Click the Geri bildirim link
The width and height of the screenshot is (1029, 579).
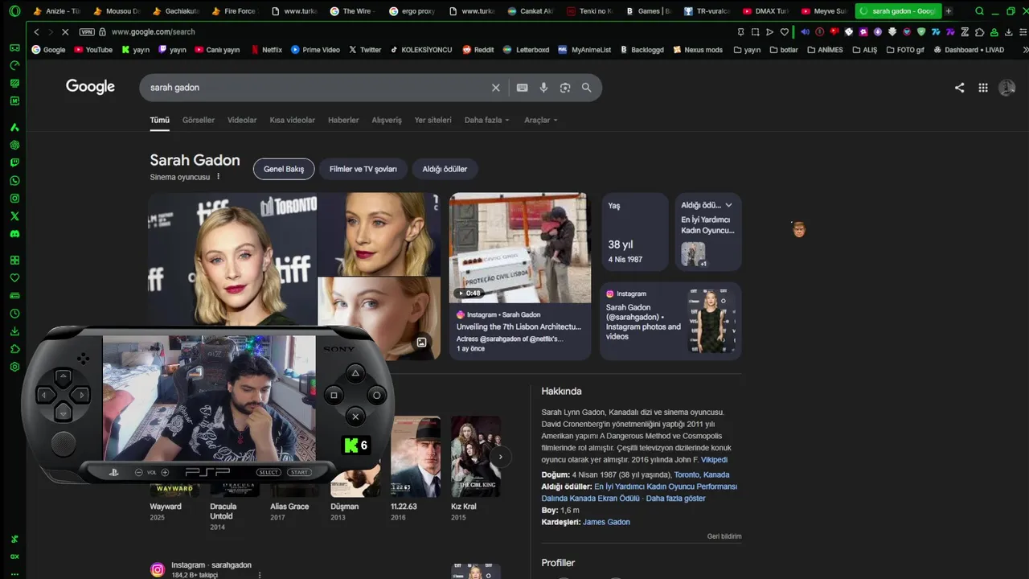click(724, 536)
